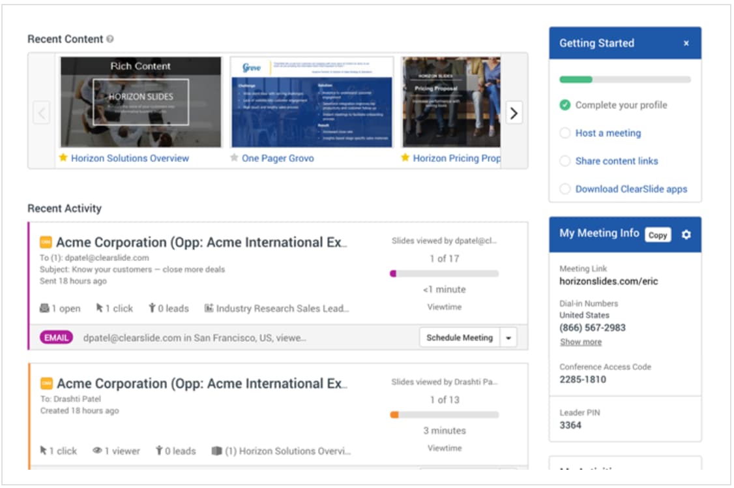Open the One Pager Grovo link
This screenshot has height=488, width=734.
click(278, 159)
